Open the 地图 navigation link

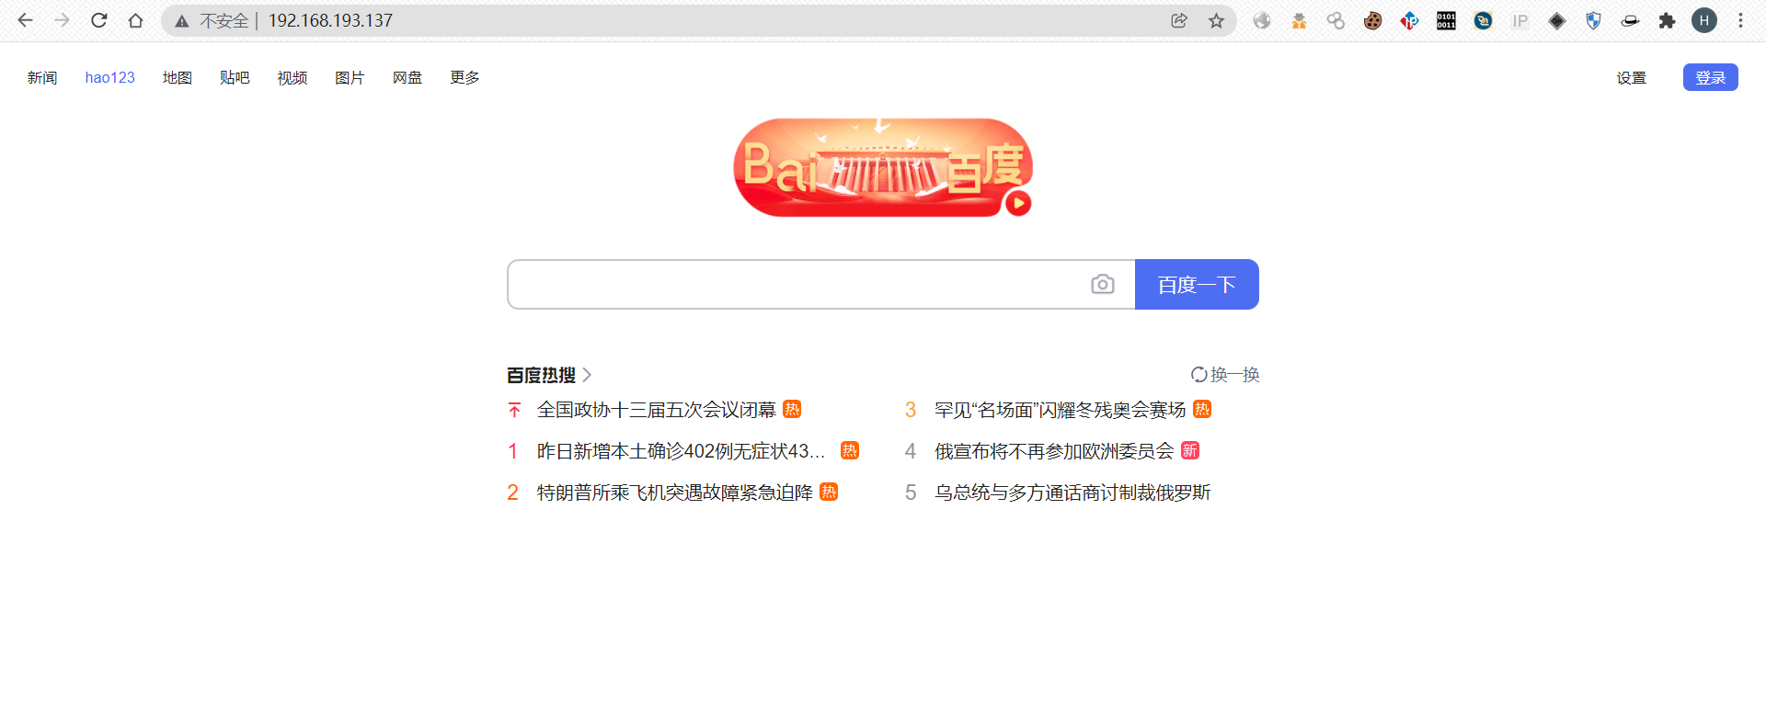click(178, 78)
